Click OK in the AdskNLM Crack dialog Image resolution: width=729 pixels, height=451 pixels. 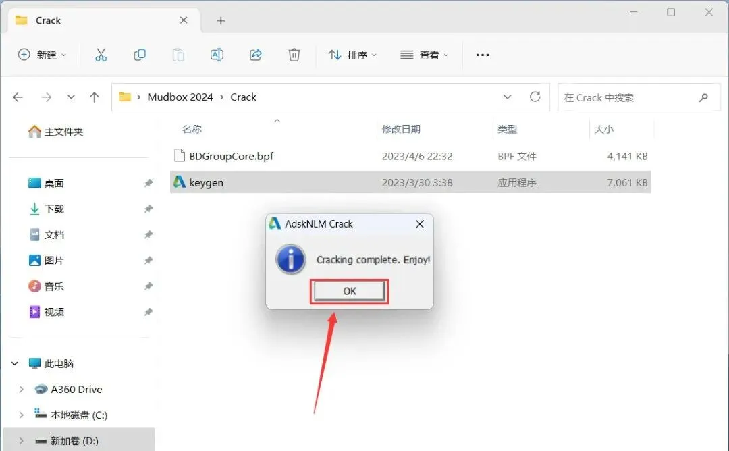pos(349,291)
